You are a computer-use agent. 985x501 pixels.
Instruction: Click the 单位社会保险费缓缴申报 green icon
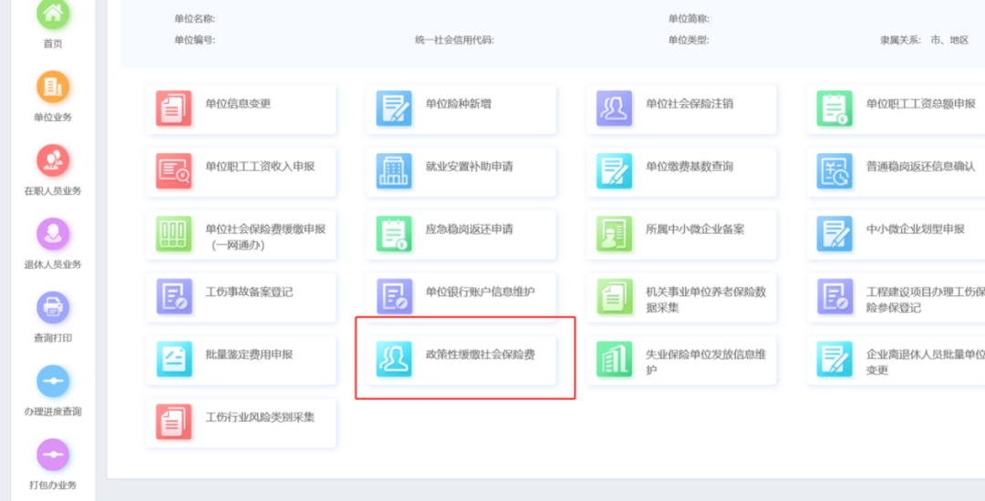174,234
